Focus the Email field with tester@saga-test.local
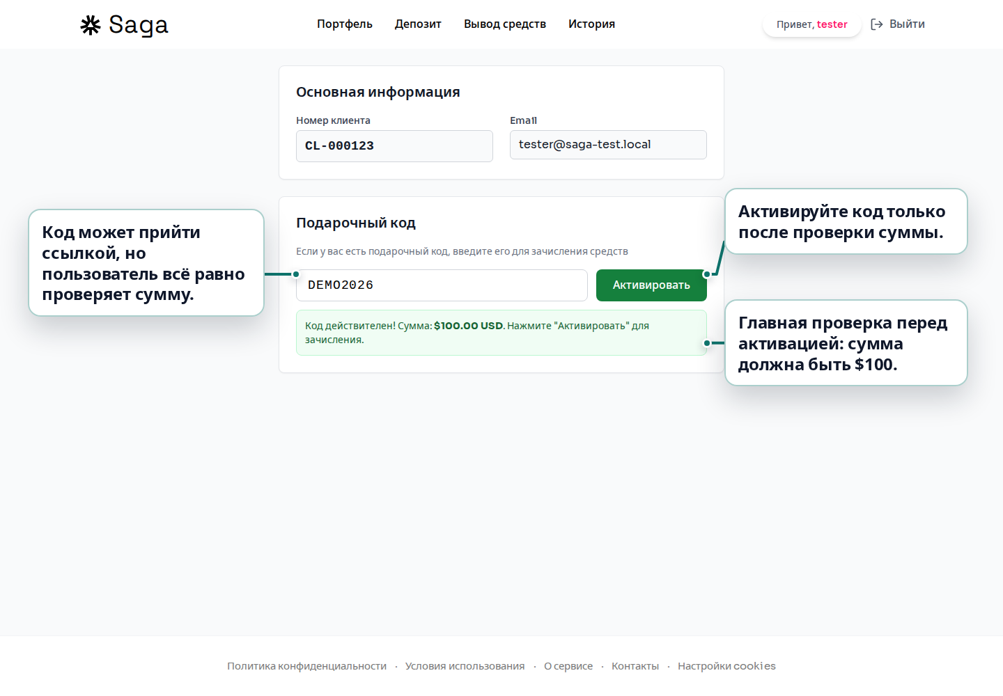This screenshot has height=696, width=1003. 607,145
